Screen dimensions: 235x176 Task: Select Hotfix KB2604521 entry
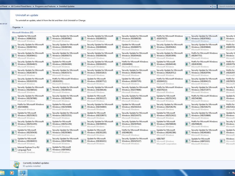pos(167,81)
